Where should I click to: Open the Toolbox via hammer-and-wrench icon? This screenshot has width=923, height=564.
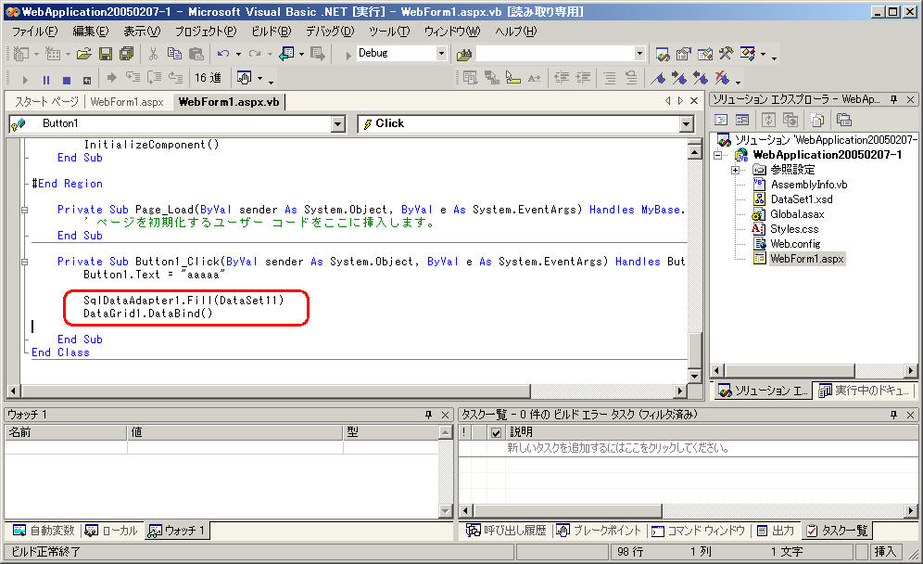coord(726,54)
